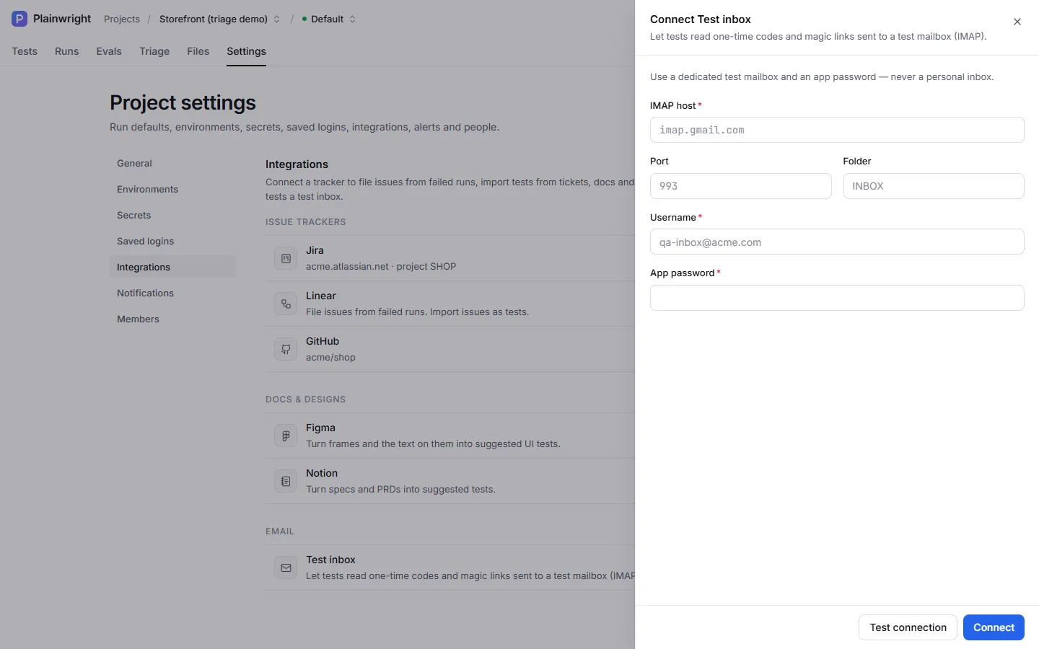Focus the IMAP host input field

pos(837,130)
